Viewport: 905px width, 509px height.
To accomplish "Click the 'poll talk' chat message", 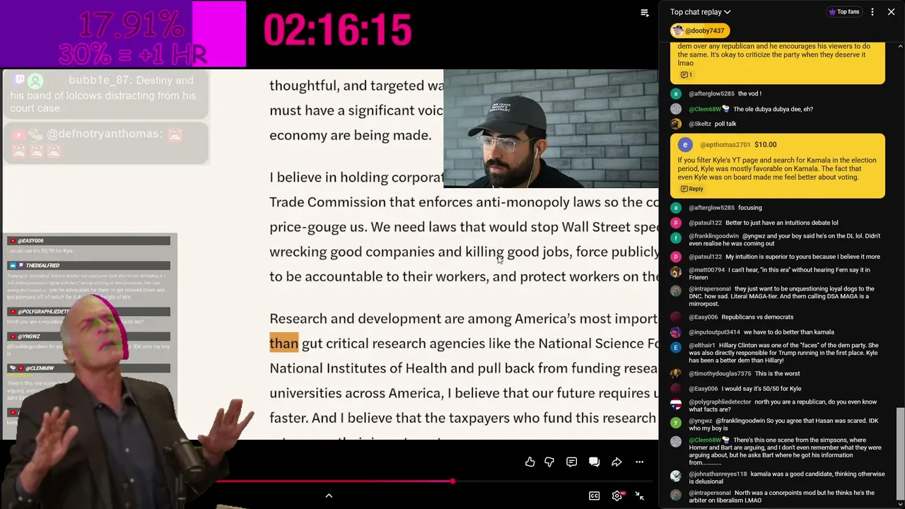I will 725,124.
